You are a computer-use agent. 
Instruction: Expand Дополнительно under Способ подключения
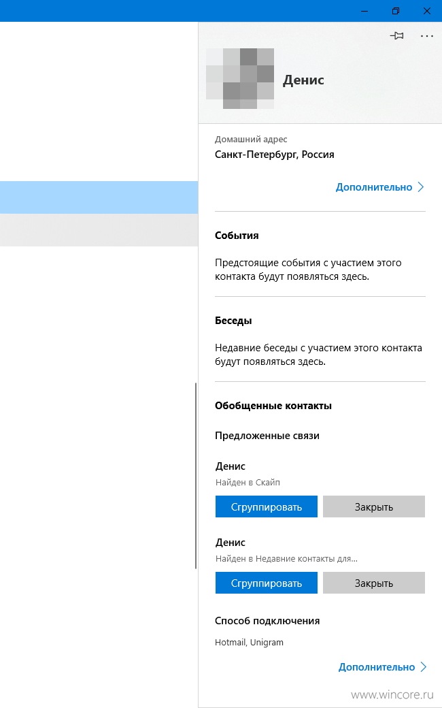(377, 667)
